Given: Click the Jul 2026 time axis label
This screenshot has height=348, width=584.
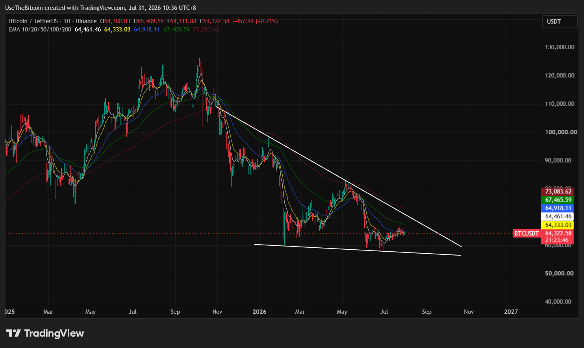Looking at the screenshot, I should (384, 312).
